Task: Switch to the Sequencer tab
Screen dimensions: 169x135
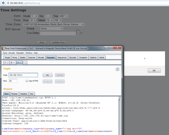Action: (62, 58)
